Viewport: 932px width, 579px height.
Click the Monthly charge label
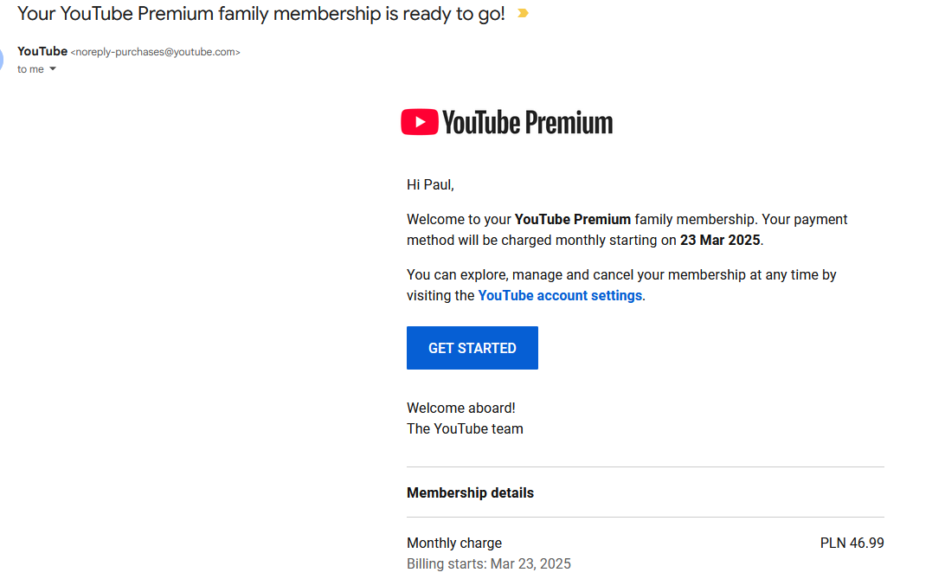click(454, 543)
